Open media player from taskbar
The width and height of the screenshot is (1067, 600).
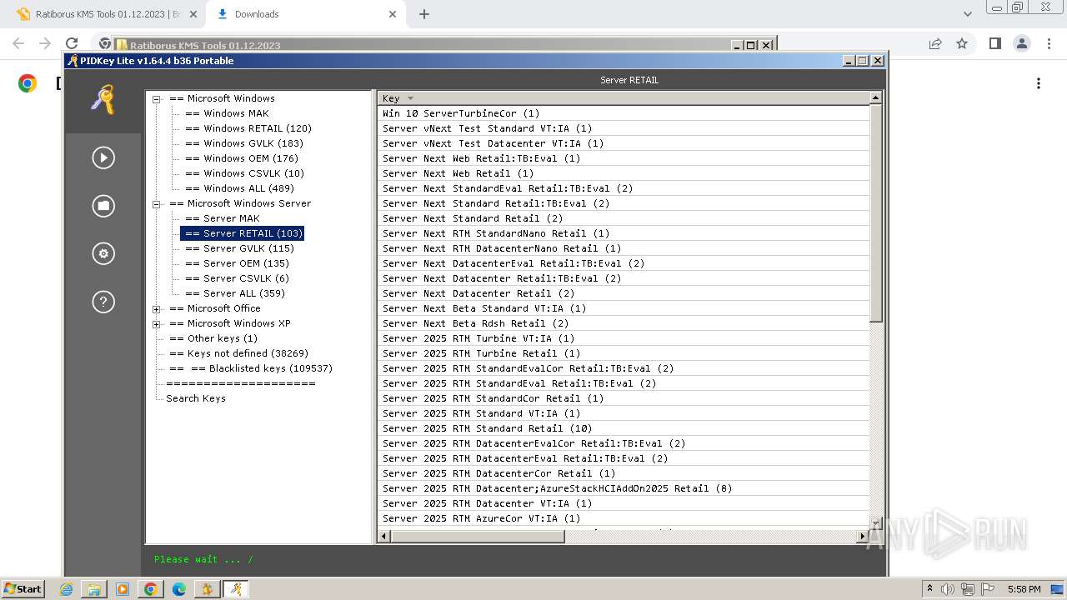click(x=123, y=589)
